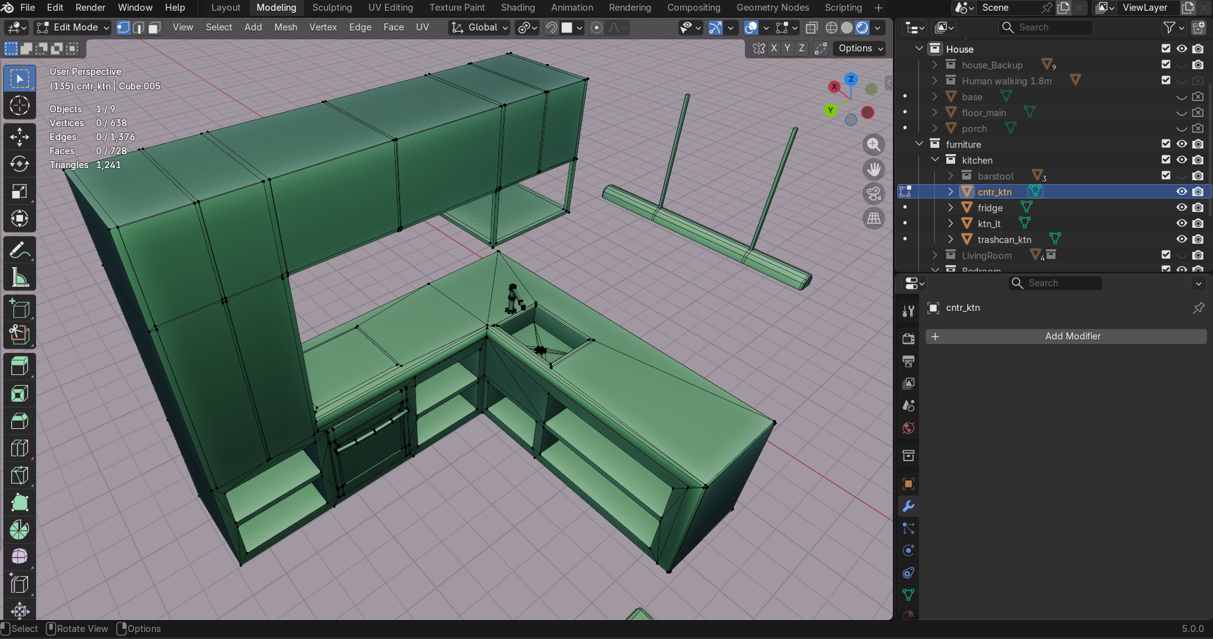Switch to face select mode
The width and height of the screenshot is (1213, 639).
[154, 27]
